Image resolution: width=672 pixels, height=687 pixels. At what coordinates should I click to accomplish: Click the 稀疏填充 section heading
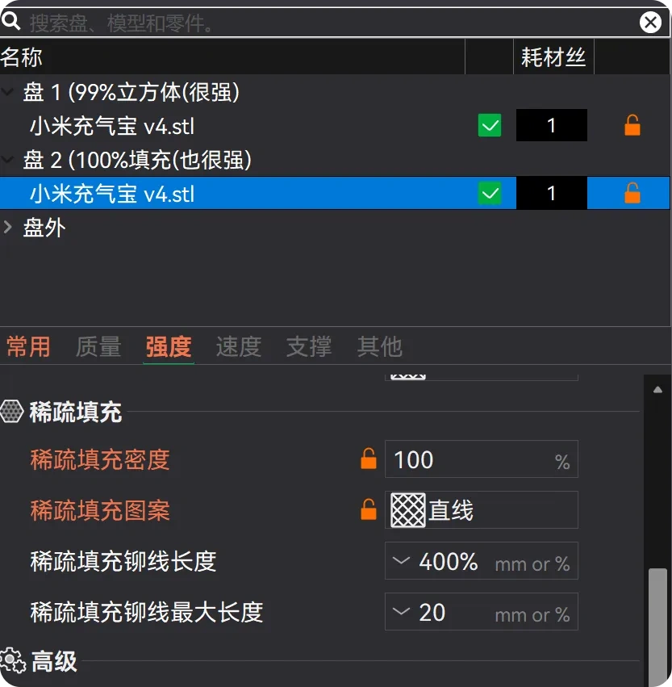pyautogui.click(x=76, y=413)
